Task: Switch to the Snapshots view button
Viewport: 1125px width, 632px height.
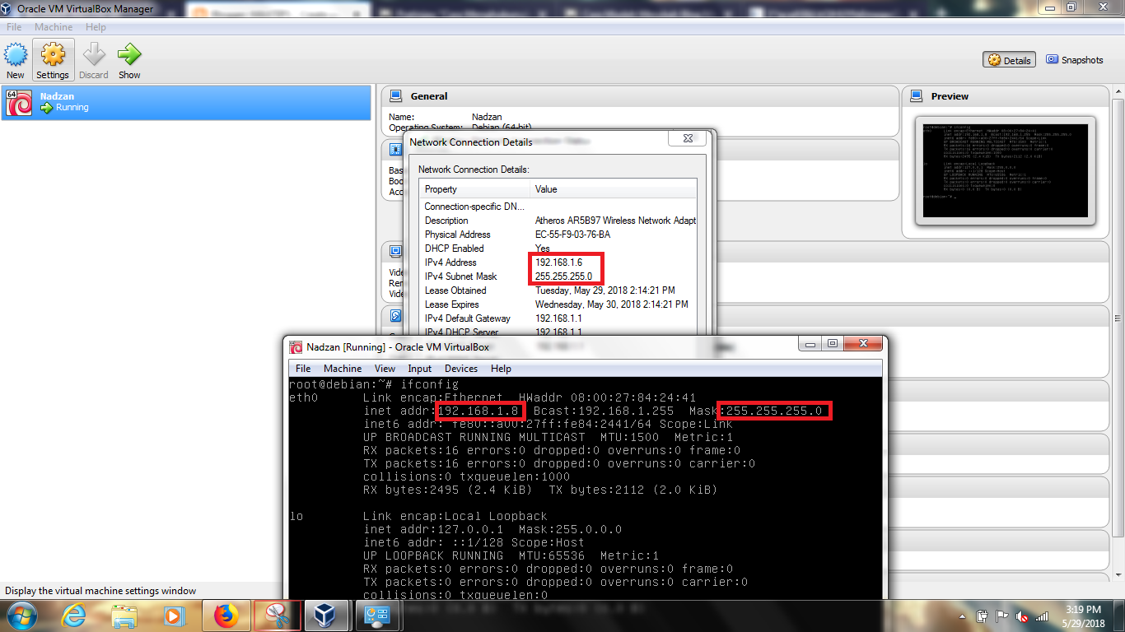Action: 1075,60
